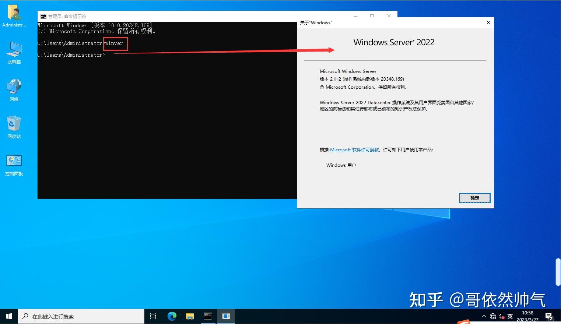
Task: Open the network status tray icon
Action: [493, 316]
